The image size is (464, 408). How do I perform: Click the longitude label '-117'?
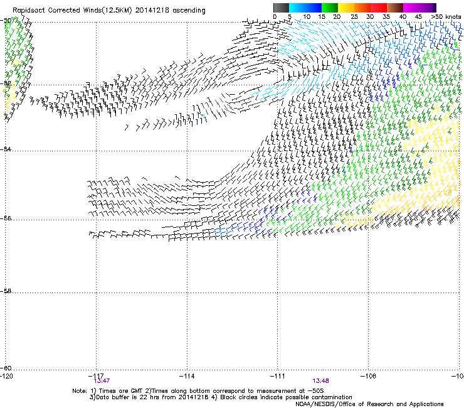(96, 376)
